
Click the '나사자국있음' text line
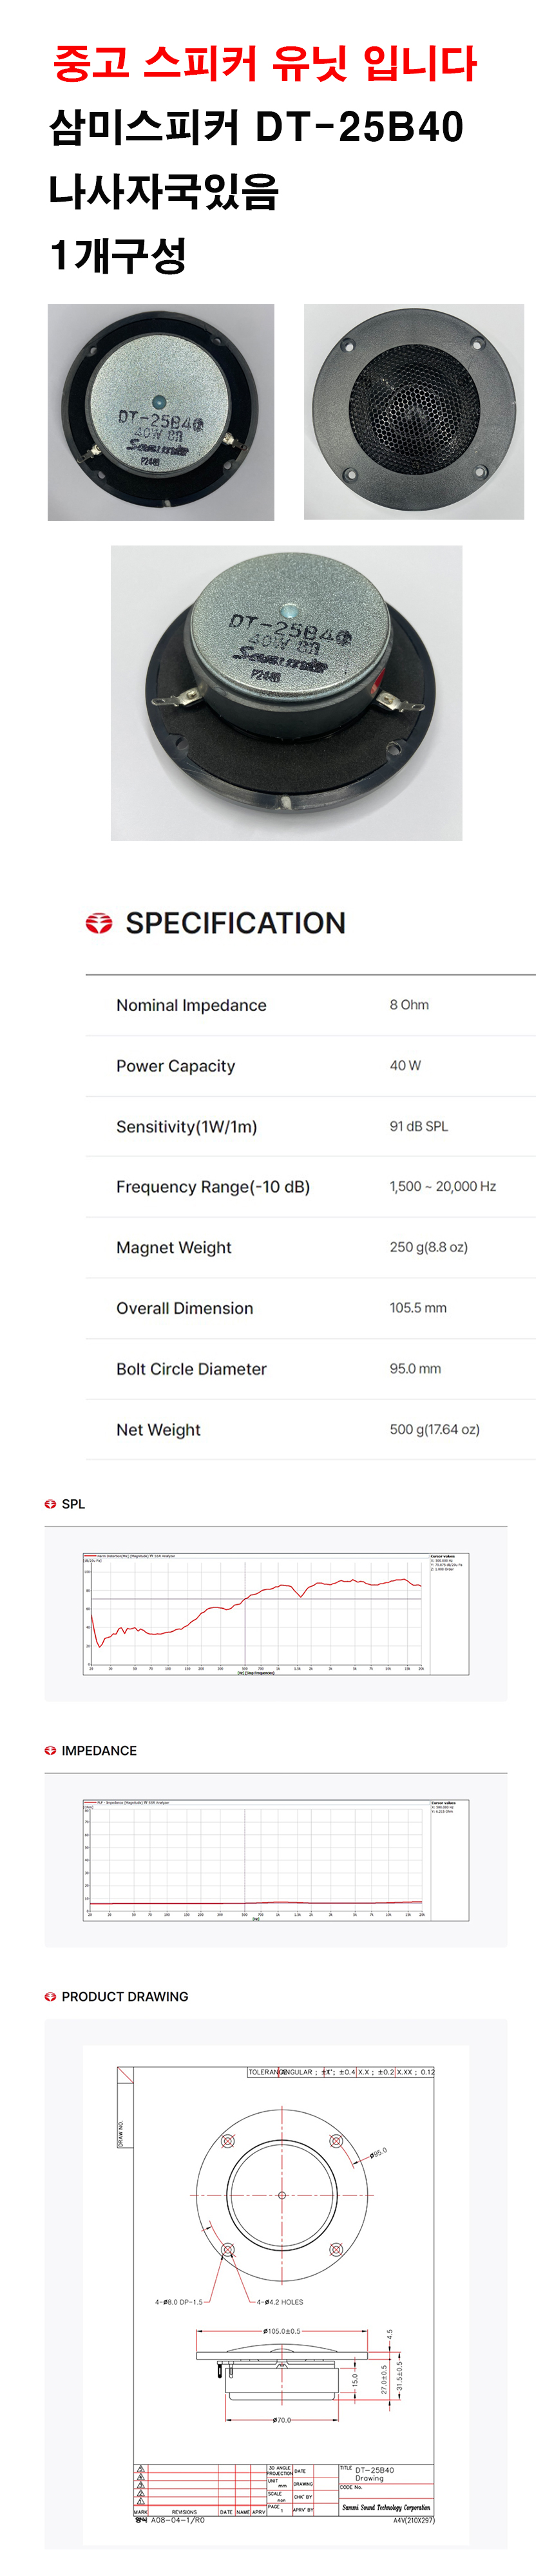(164, 191)
